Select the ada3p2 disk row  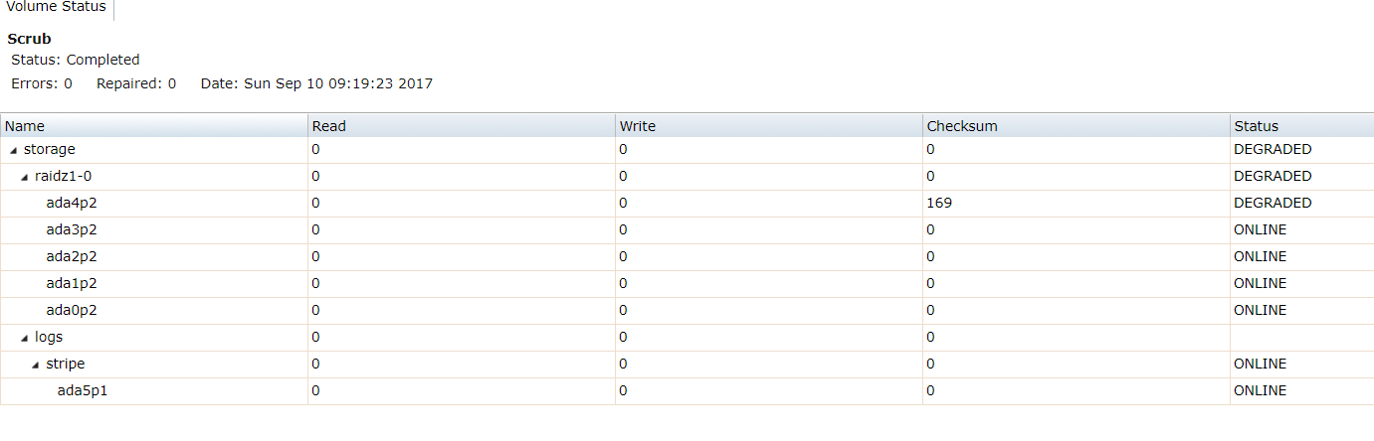pyautogui.click(x=687, y=230)
